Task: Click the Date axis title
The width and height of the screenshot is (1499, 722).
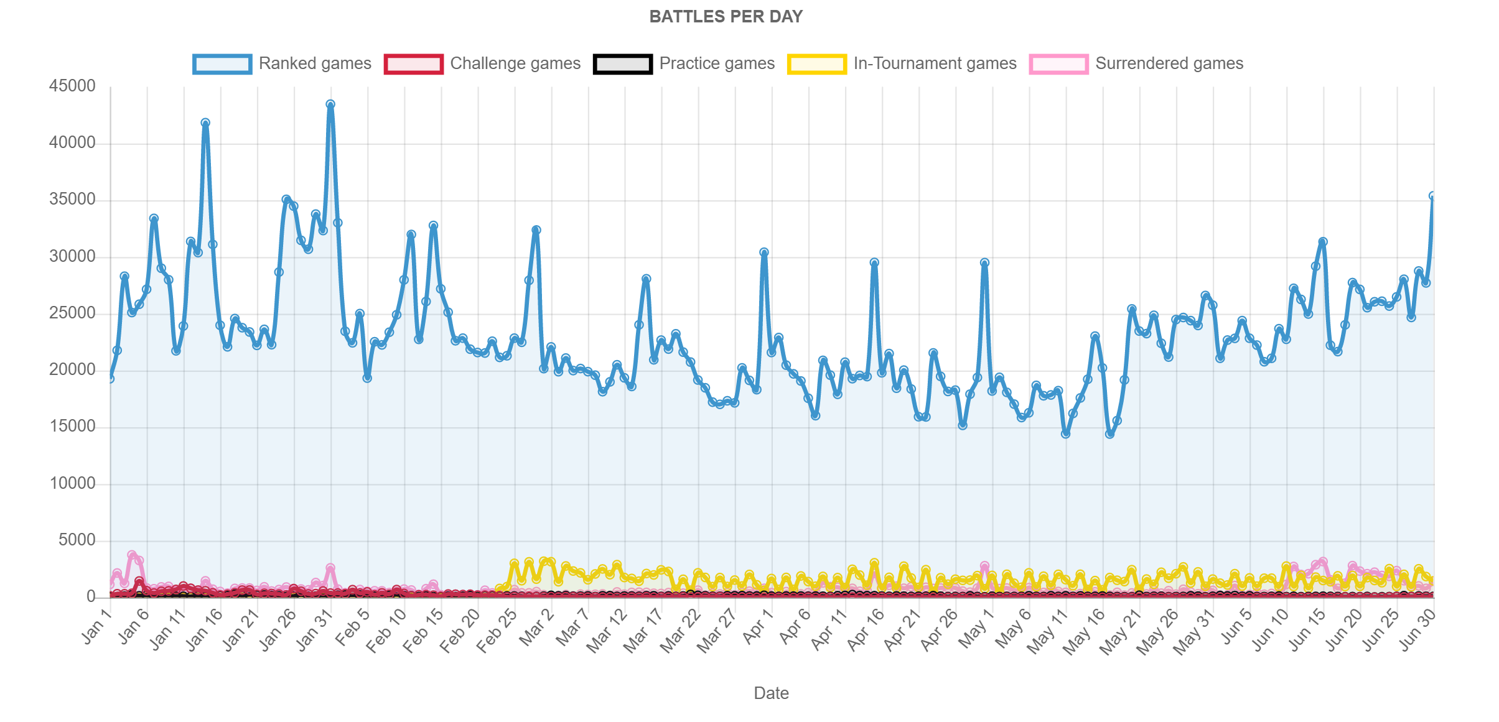Action: [x=772, y=693]
